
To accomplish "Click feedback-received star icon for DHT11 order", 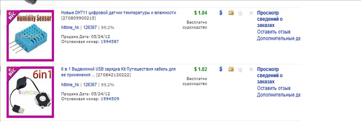I will point(251,13).
